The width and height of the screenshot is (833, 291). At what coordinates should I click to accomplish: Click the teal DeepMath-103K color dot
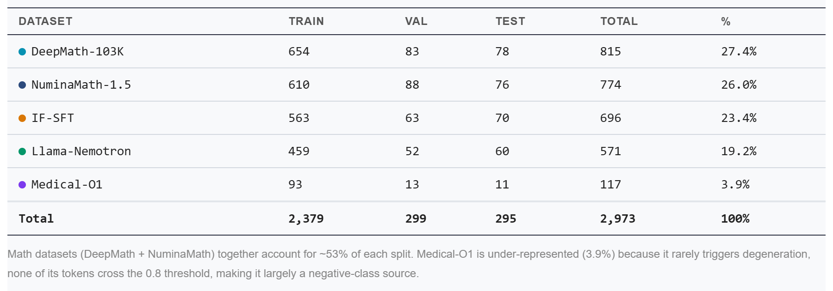[x=22, y=52]
